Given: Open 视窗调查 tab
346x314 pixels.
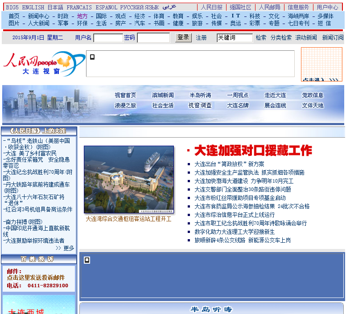Looking at the screenshot, I should [x=200, y=106].
